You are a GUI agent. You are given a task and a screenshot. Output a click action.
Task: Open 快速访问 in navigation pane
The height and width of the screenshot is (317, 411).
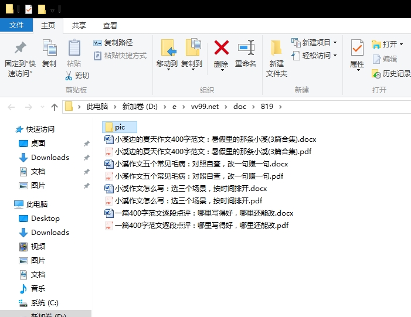(35, 129)
